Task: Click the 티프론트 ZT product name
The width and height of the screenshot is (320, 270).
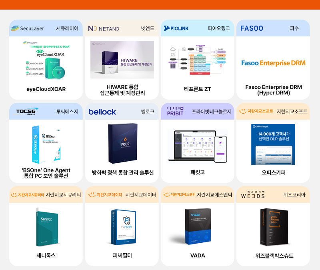Action: click(198, 89)
